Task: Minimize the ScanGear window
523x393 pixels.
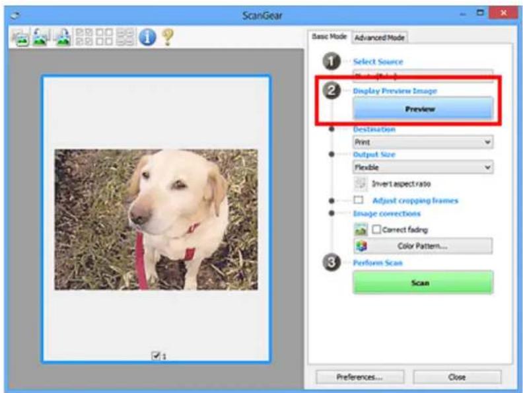Action: [463, 14]
